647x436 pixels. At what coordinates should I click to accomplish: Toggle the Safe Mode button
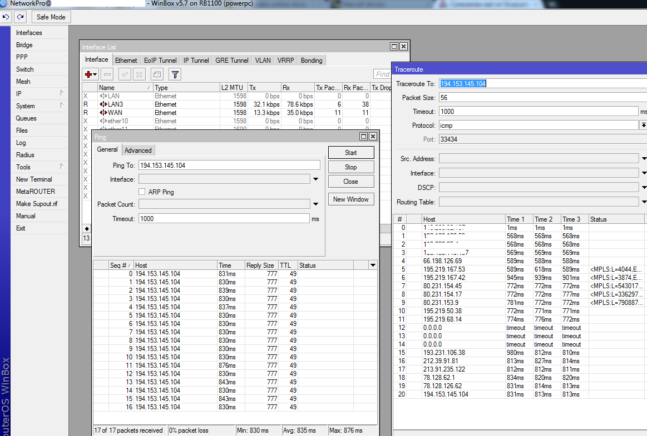(51, 17)
